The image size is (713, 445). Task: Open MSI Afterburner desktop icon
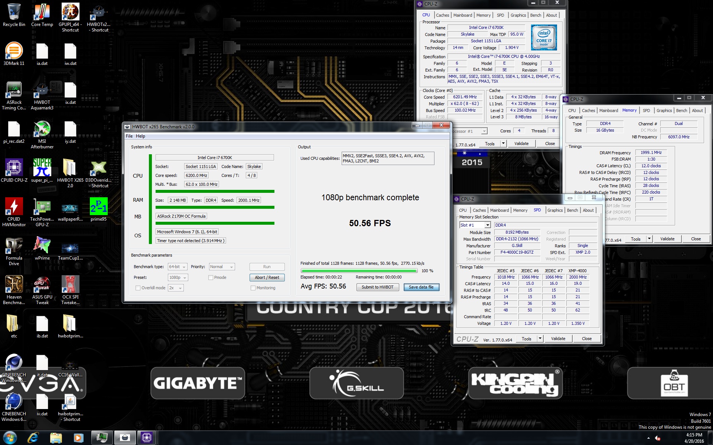(x=42, y=135)
